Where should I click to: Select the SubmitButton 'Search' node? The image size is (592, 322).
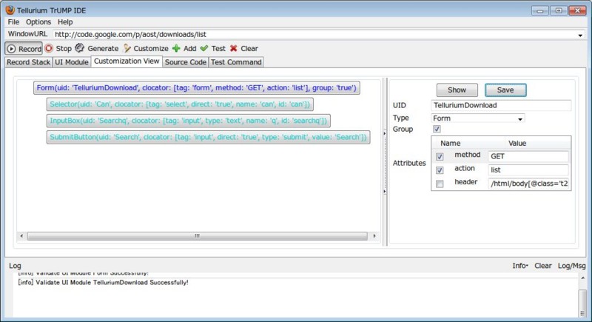(208, 137)
